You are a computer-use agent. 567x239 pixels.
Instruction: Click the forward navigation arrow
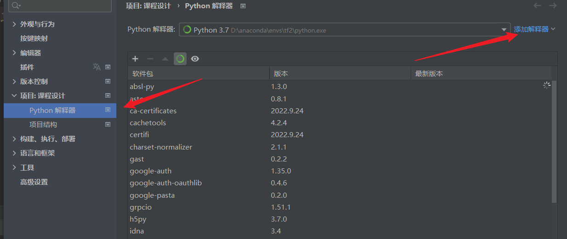click(x=553, y=6)
